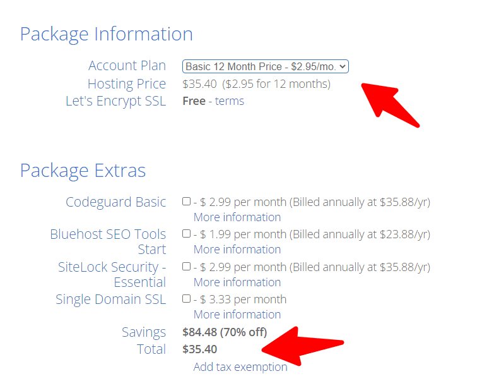
Task: Click the Add tax exemption link
Action: point(240,367)
